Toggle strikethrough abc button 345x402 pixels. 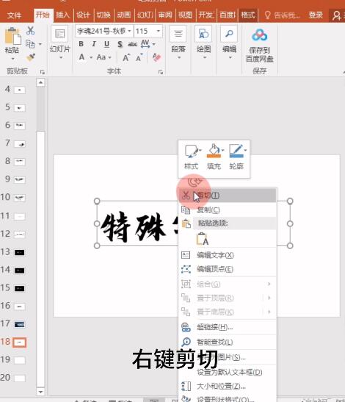pos(132,44)
